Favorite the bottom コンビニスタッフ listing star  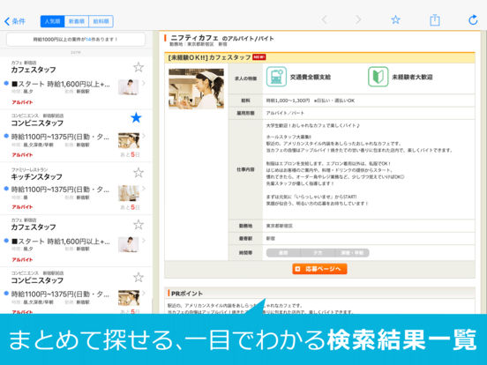point(139,277)
